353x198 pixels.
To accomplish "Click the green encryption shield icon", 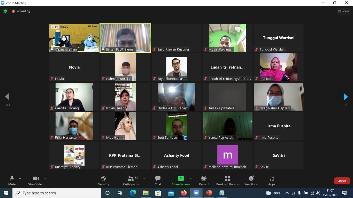I will tap(5, 11).
